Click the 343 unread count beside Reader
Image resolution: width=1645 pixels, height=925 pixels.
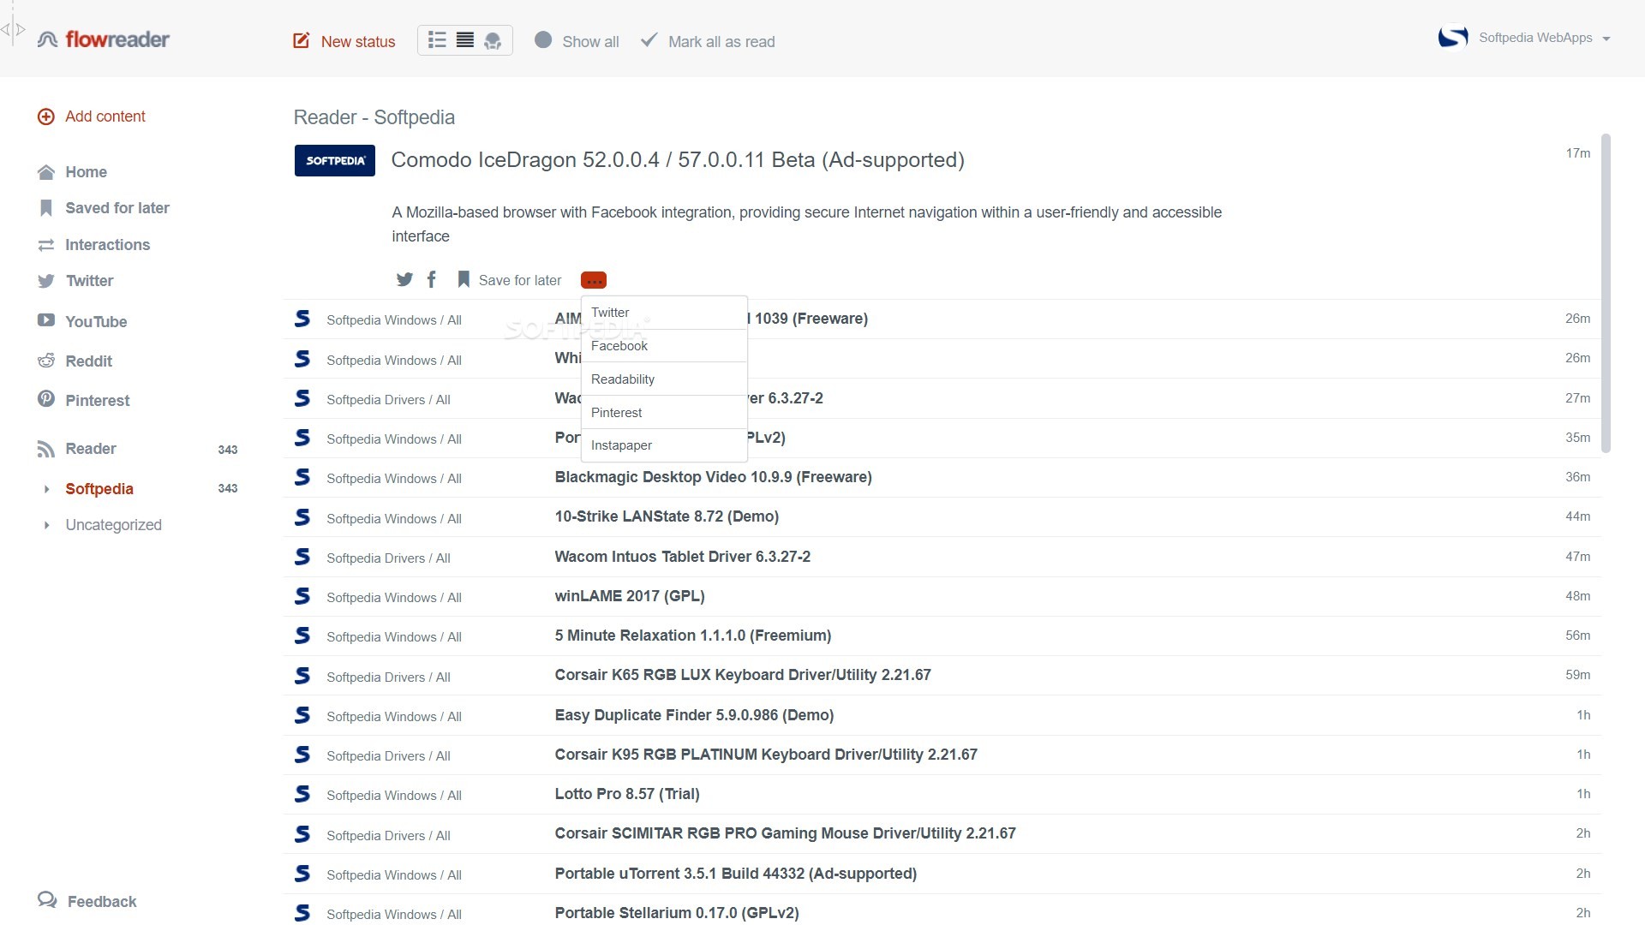coord(228,450)
